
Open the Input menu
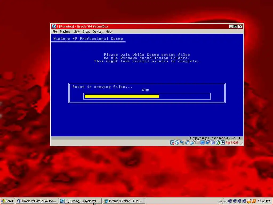point(86,31)
